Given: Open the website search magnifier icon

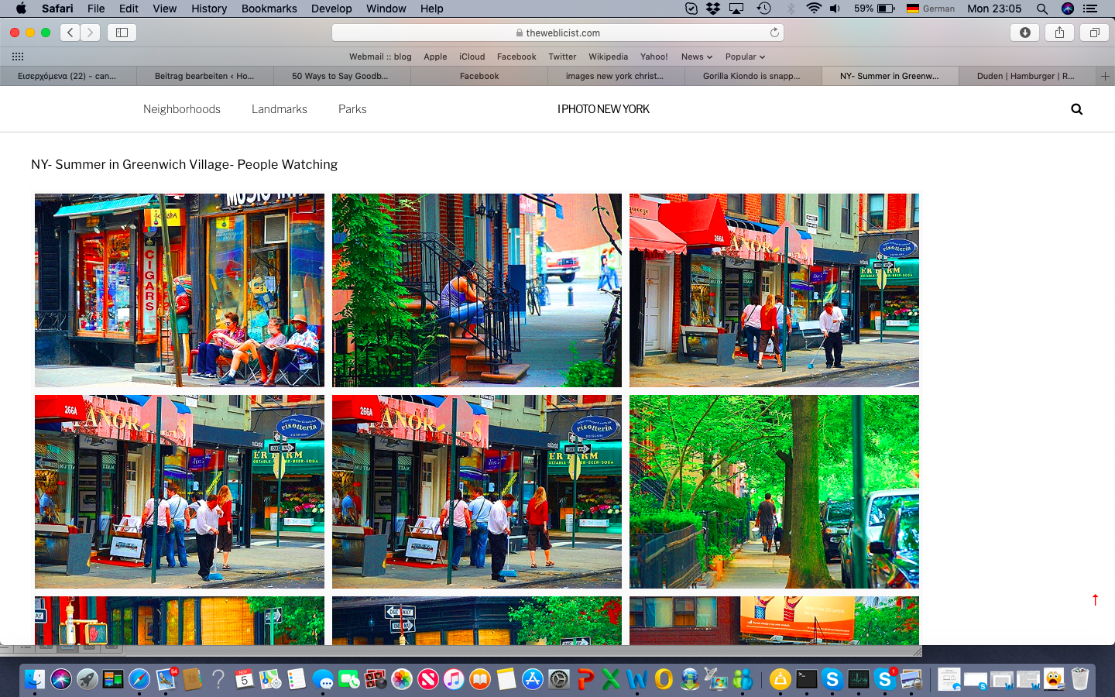Looking at the screenshot, I should pyautogui.click(x=1076, y=109).
